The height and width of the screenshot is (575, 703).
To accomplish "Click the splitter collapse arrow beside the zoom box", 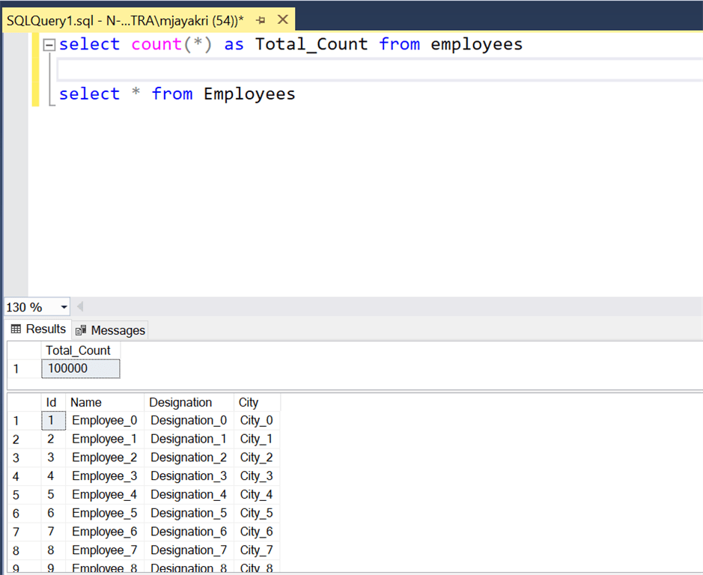I will click(79, 307).
